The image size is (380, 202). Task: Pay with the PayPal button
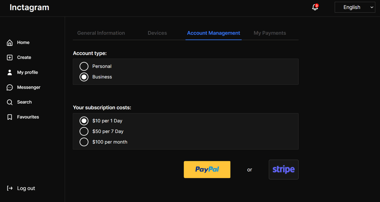pyautogui.click(x=207, y=169)
